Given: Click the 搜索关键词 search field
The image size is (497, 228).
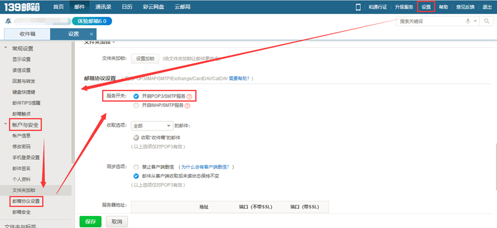Looking at the screenshot, I should tap(430, 21).
